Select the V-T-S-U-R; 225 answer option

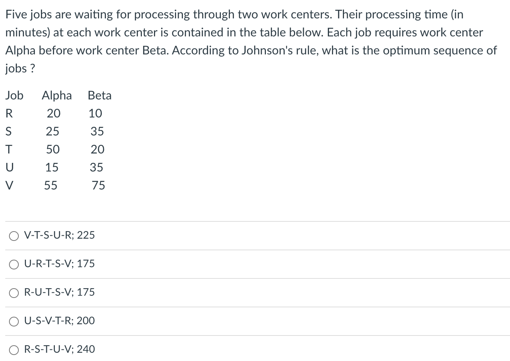(14, 236)
